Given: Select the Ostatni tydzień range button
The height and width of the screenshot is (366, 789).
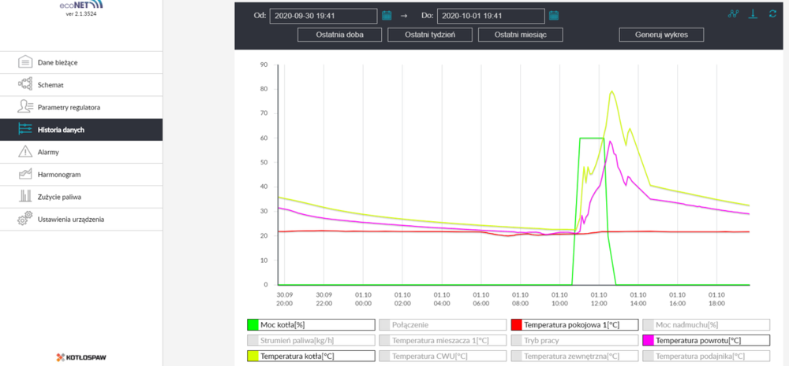Looking at the screenshot, I should [x=430, y=35].
